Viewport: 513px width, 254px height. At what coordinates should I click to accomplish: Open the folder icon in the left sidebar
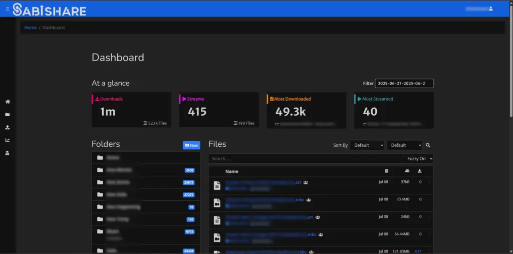pos(8,115)
